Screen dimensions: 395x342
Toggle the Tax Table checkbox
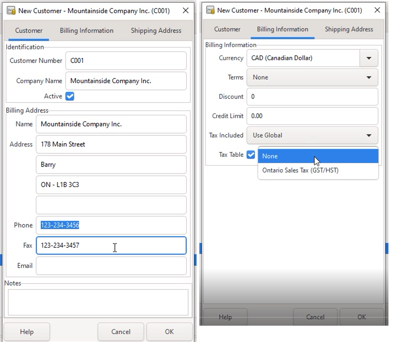(x=251, y=154)
